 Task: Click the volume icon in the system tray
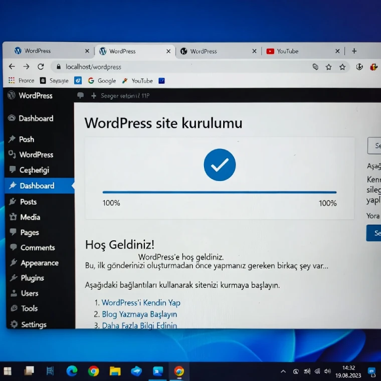click(x=327, y=371)
